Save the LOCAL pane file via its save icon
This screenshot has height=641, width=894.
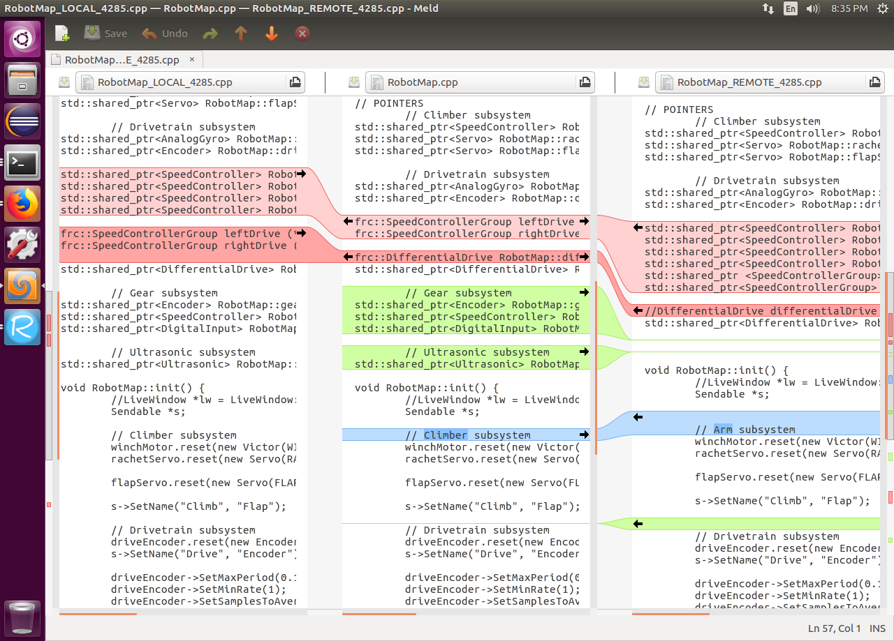64,82
